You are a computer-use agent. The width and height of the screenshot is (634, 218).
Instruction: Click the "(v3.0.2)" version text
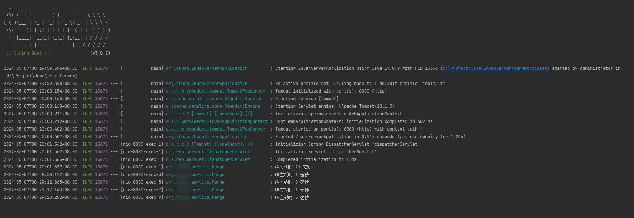coord(100,53)
